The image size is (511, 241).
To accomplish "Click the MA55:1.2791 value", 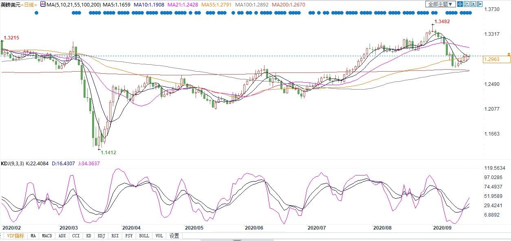I will 217,4.
